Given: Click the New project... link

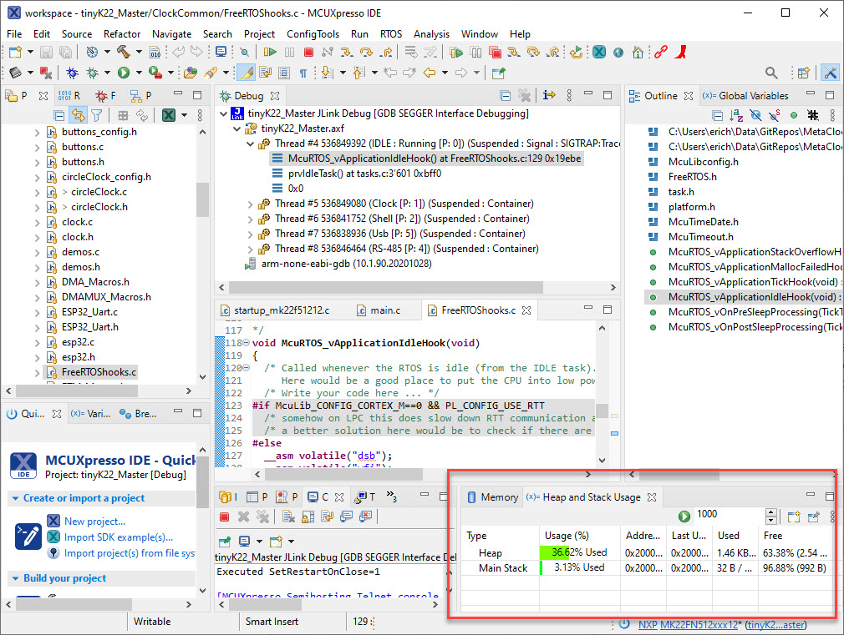Looking at the screenshot, I should coord(94,521).
